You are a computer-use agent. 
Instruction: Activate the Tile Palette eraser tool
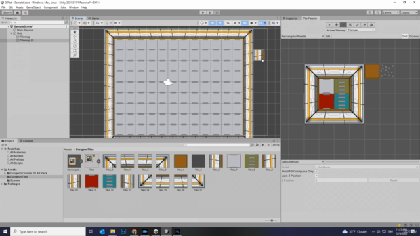(364, 25)
